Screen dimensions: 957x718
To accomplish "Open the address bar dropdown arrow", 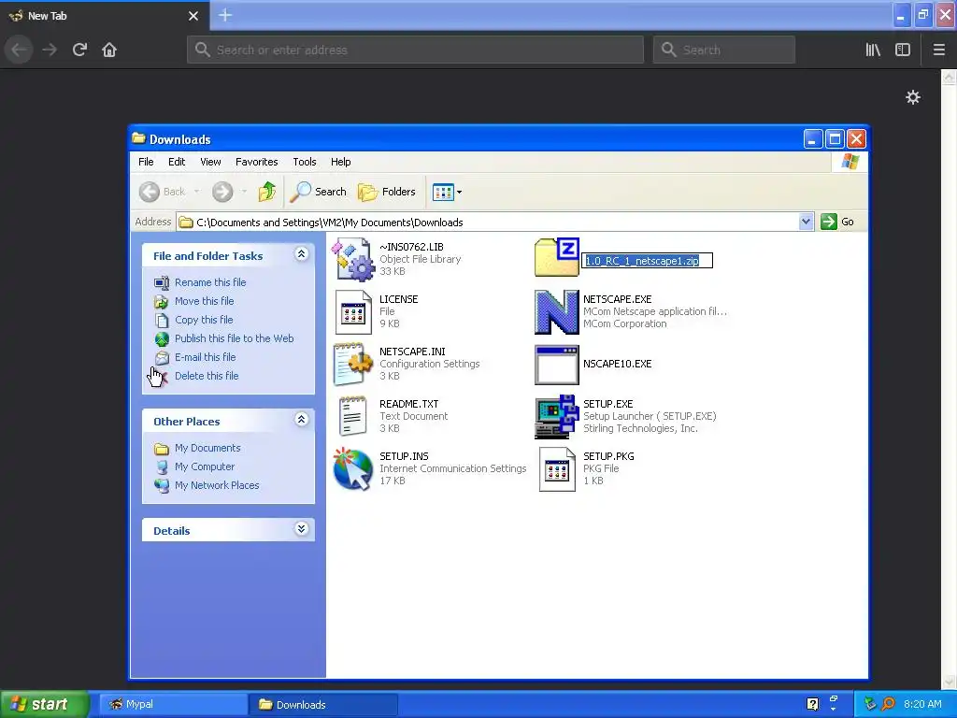I will [x=806, y=222].
